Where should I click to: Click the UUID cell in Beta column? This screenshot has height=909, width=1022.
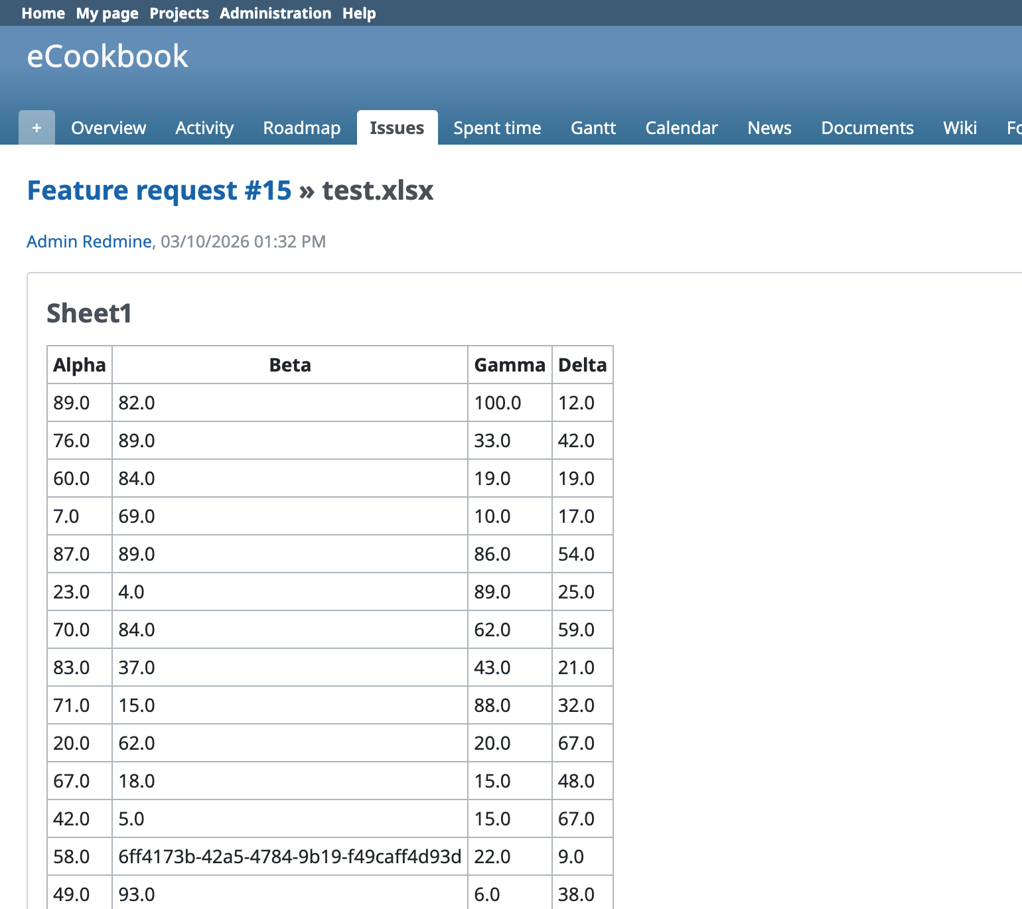(x=289, y=857)
